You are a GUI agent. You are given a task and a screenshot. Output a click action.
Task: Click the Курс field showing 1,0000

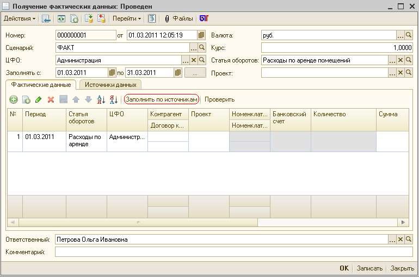(337, 48)
